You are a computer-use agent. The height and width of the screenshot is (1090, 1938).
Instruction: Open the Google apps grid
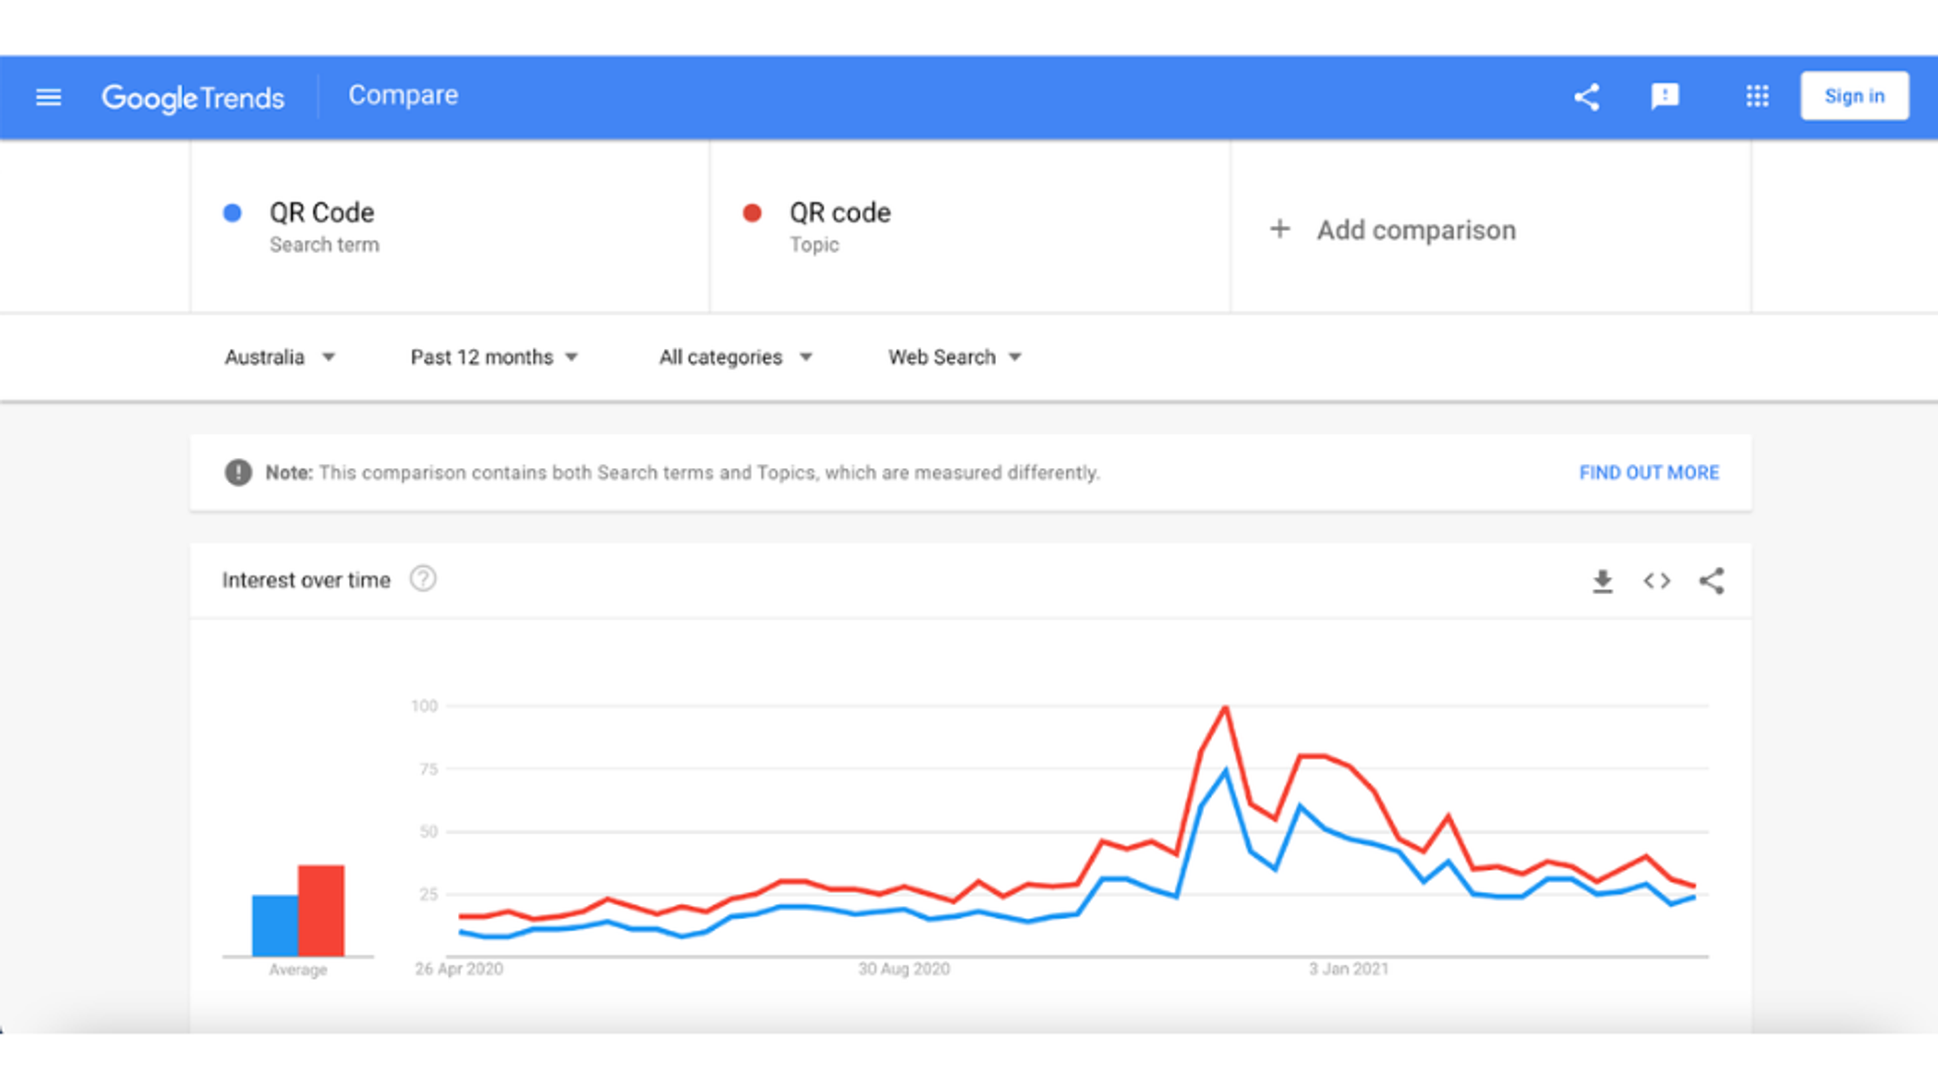tap(1757, 96)
